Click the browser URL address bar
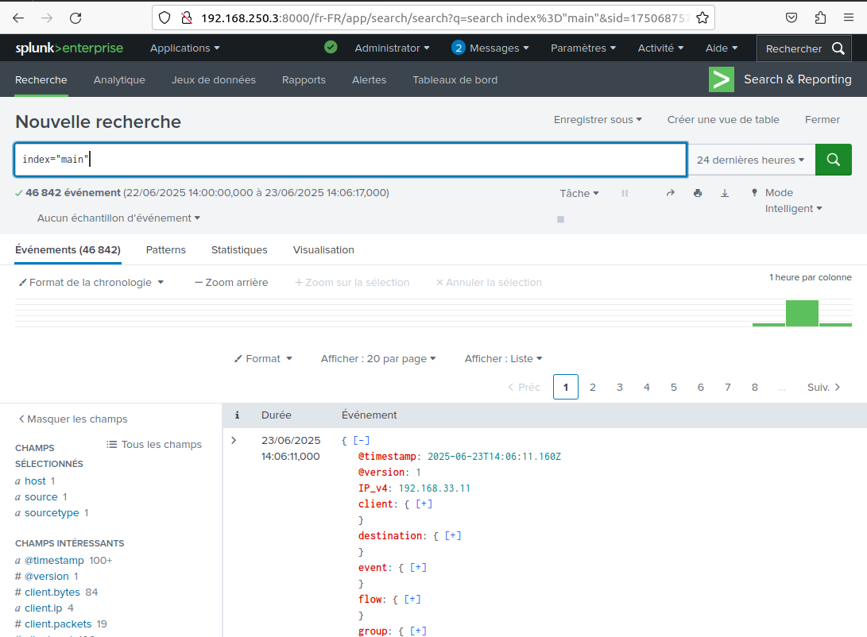This screenshot has height=637, width=867. [434, 18]
